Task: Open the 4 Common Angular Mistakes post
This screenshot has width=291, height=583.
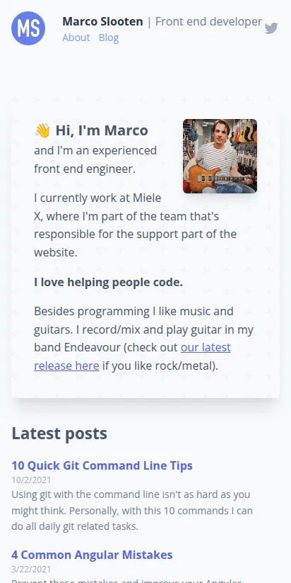Action: point(92,555)
